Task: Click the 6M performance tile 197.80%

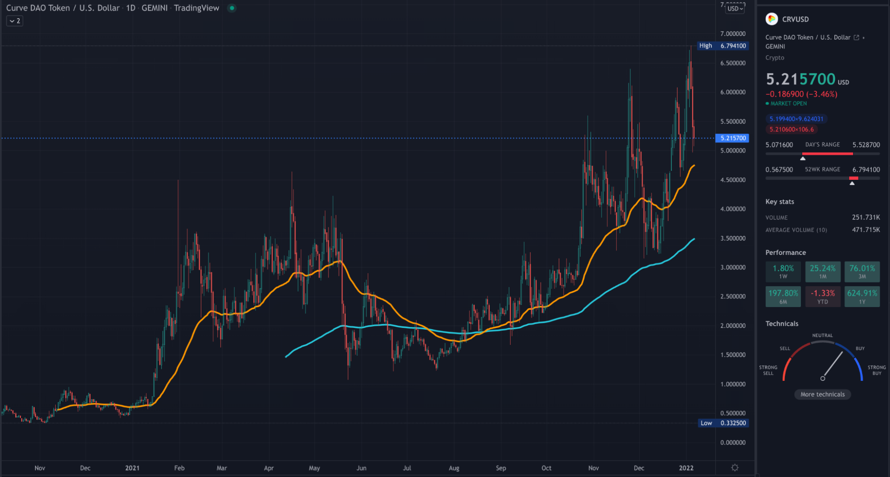Action: tap(783, 296)
